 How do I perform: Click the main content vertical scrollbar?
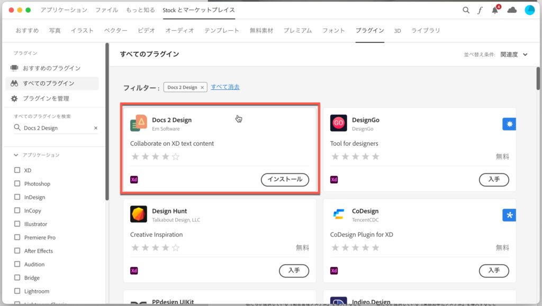[538, 79]
